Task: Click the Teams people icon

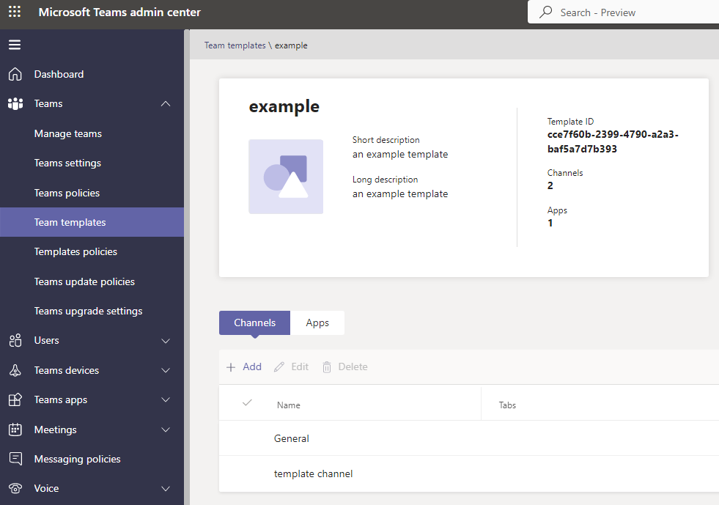Action: pos(15,103)
